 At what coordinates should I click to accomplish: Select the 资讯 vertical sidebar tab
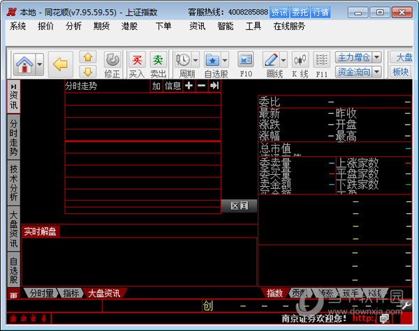coord(14,97)
